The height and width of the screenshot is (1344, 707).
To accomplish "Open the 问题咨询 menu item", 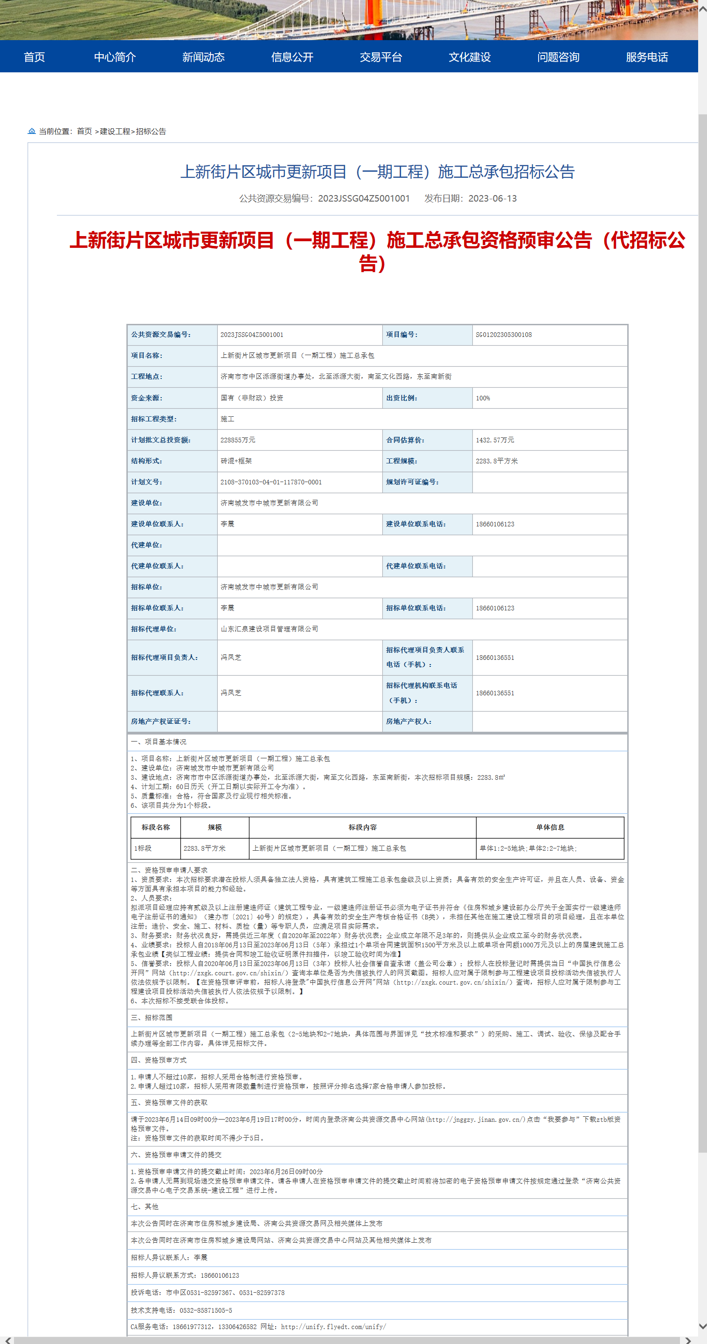I will (x=558, y=57).
